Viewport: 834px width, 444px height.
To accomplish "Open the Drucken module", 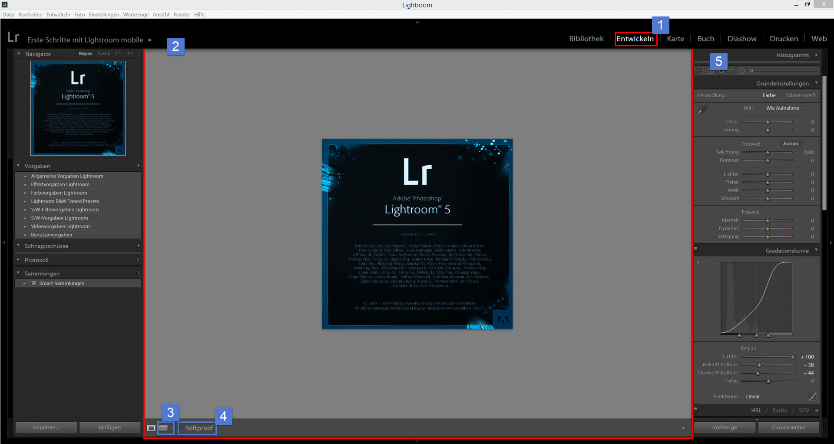I will click(x=784, y=39).
